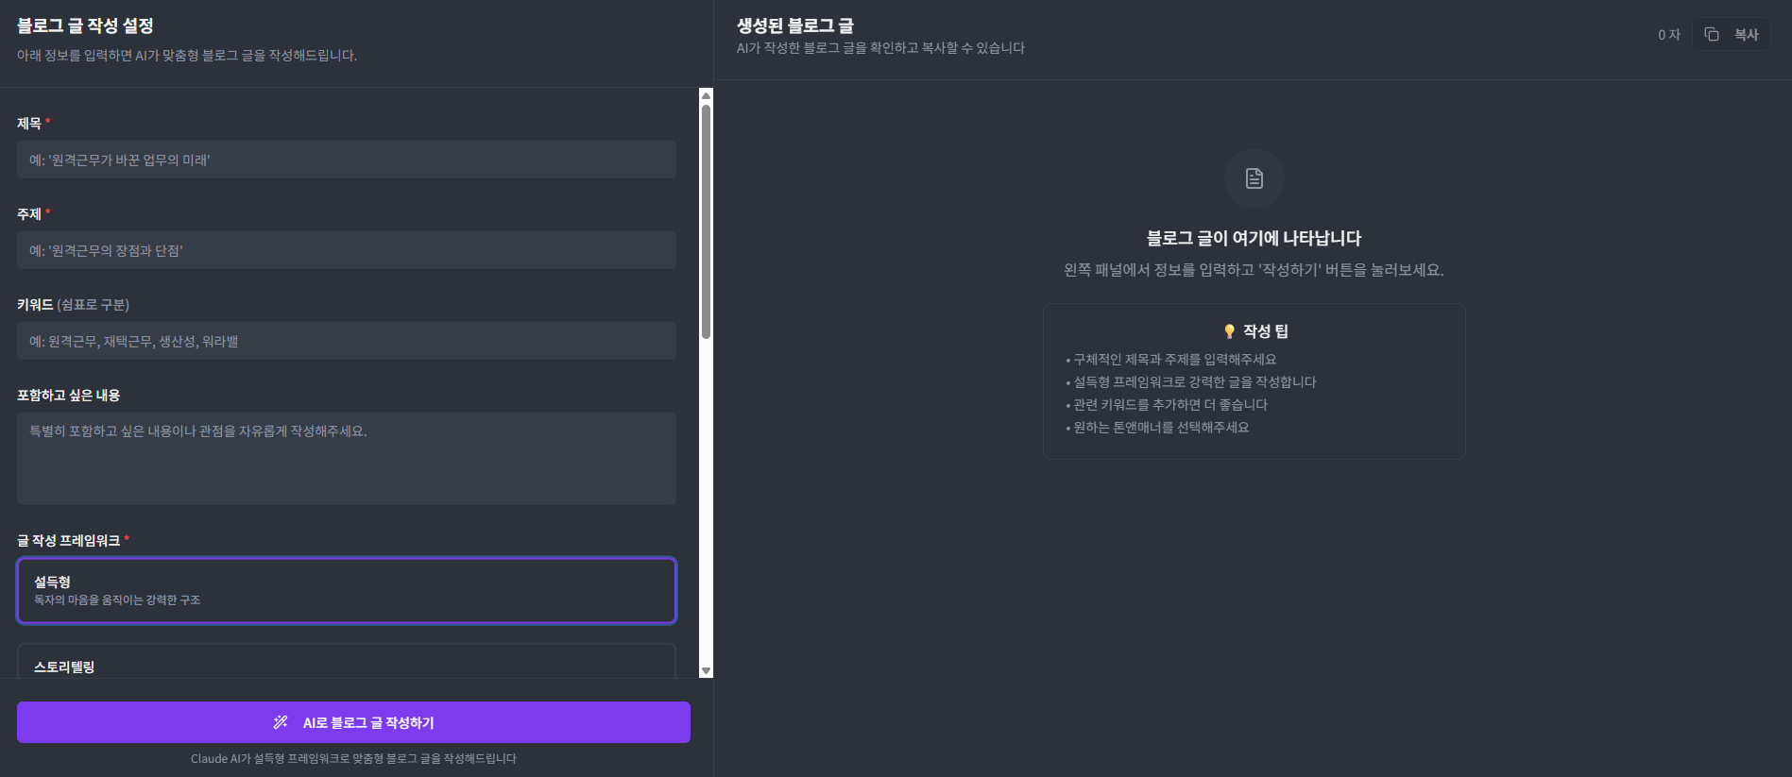Click the 0 자 character count
1792x777 pixels.
1669,35
